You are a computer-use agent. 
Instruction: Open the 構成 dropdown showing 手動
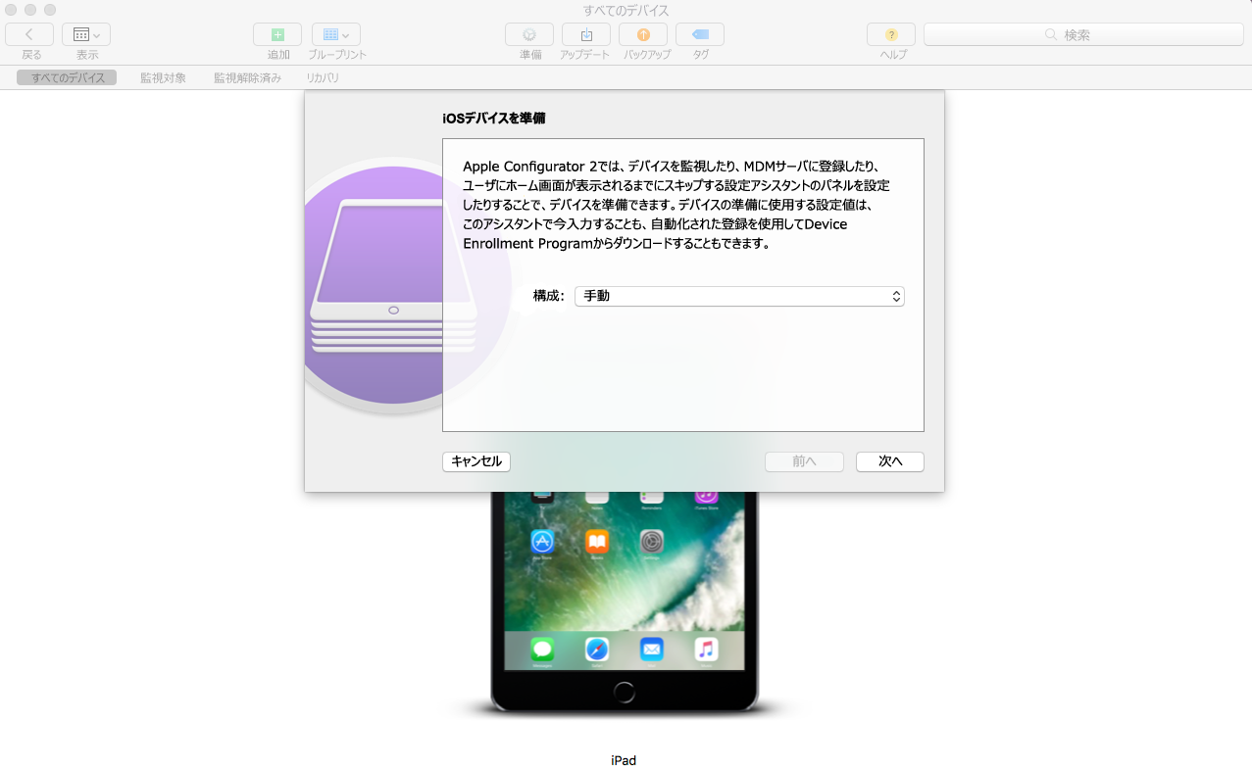point(739,296)
